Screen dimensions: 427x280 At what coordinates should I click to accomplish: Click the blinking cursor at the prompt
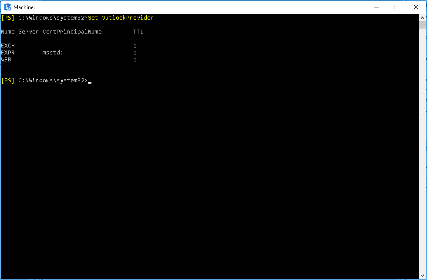point(90,81)
